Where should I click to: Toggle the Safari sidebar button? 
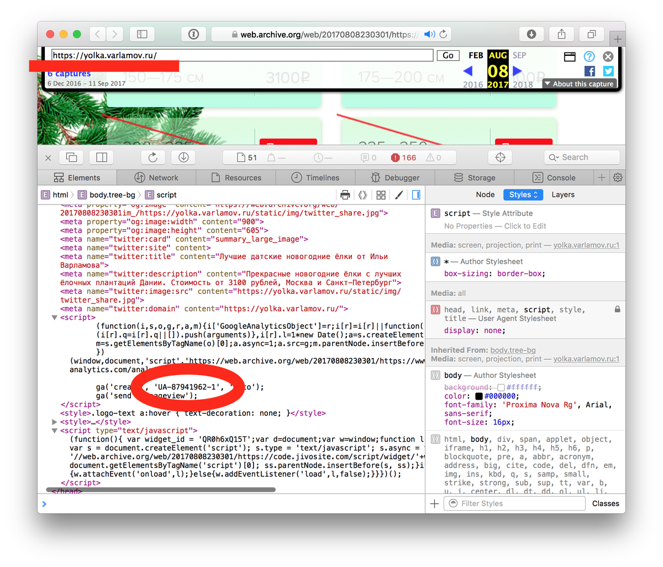[x=142, y=34]
